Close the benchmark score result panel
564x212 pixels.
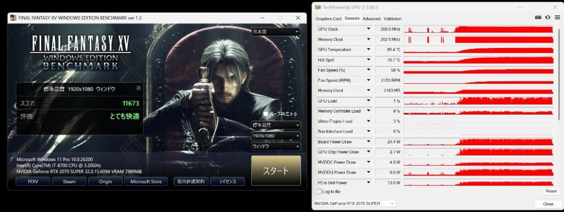coord(138,89)
